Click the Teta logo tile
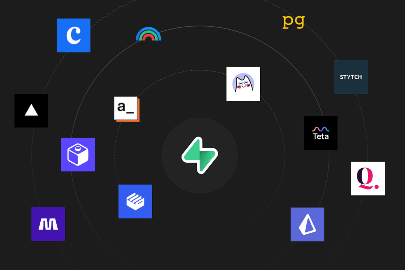The height and width of the screenshot is (270, 405). click(320, 133)
